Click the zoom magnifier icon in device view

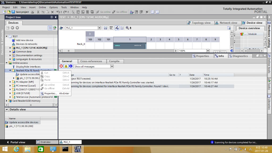[x=127, y=28]
